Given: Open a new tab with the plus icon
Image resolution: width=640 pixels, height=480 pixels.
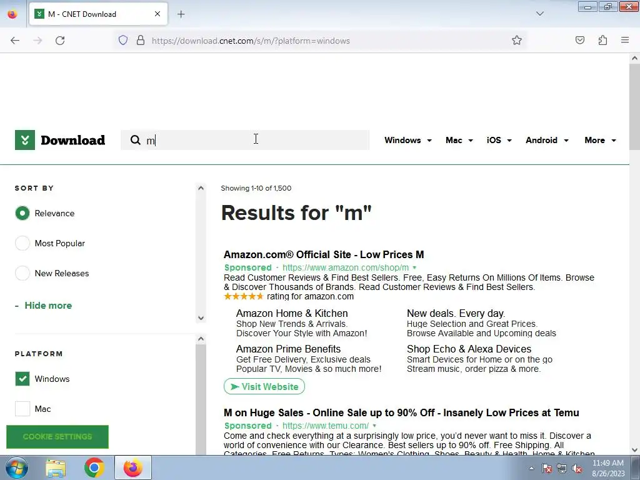Looking at the screenshot, I should (x=181, y=14).
